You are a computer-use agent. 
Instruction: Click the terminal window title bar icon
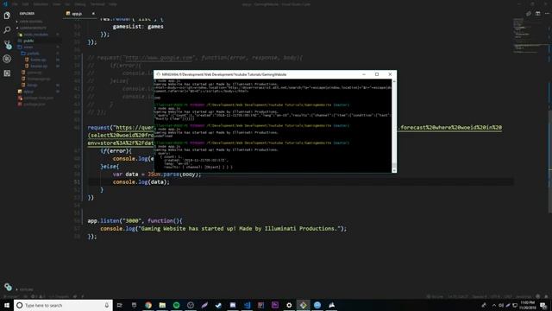[x=158, y=74]
